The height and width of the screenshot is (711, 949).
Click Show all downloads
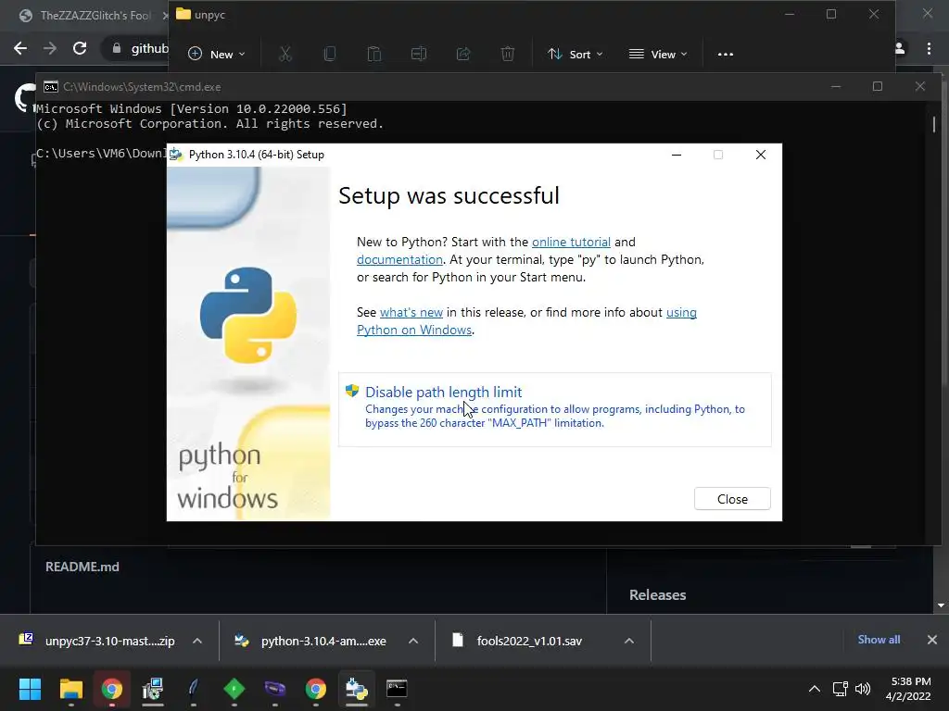pos(879,640)
